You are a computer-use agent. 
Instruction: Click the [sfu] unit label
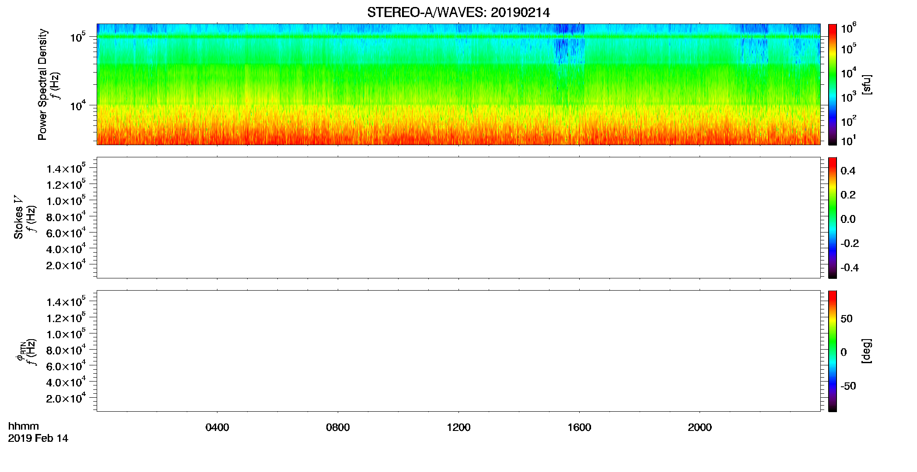867,84
